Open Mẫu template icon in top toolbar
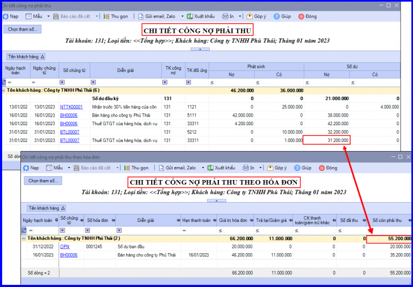Image resolution: width=413 pixels, height=287 pixels. (x=29, y=16)
